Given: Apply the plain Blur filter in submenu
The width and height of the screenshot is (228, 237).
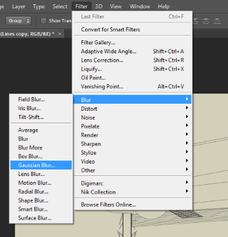Looking at the screenshot, I should pyautogui.click(x=41, y=139).
